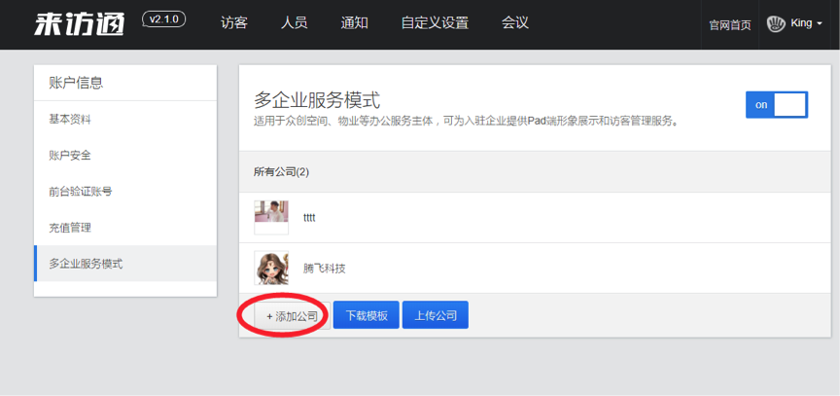
Task: Click the v2.1.0 version badge
Action: pos(164,19)
